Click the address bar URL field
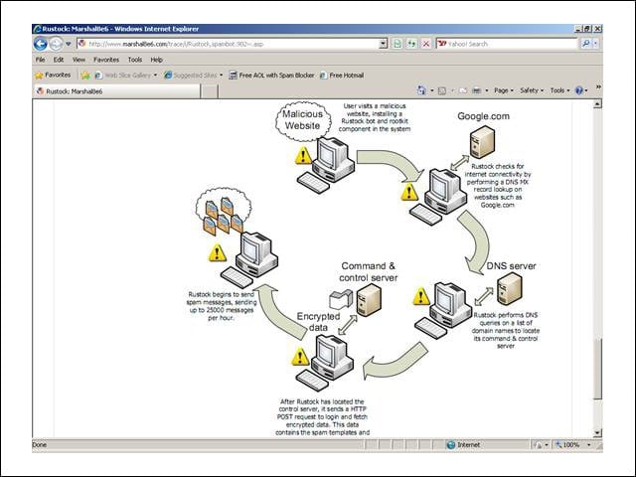The width and height of the screenshot is (636, 477). [229, 44]
